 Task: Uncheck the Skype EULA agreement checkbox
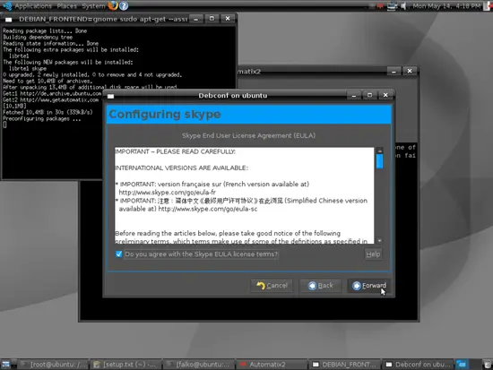point(119,254)
